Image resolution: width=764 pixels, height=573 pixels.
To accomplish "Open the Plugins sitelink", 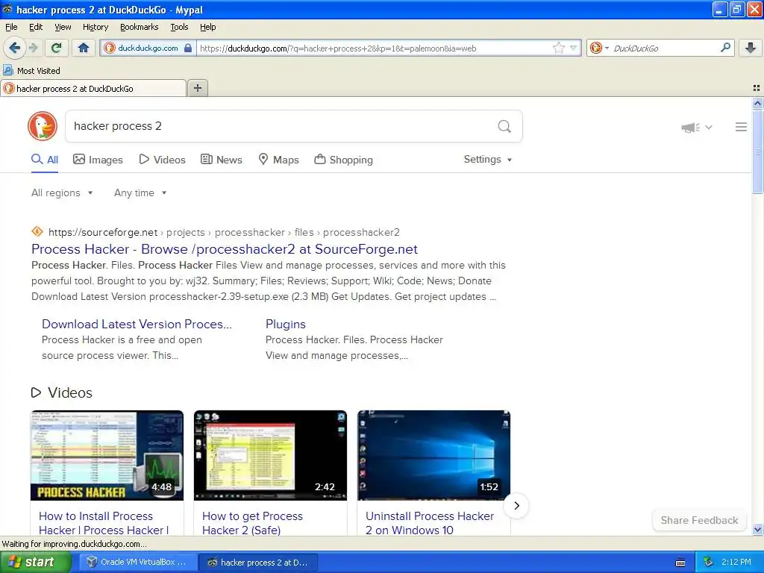I will click(x=286, y=324).
